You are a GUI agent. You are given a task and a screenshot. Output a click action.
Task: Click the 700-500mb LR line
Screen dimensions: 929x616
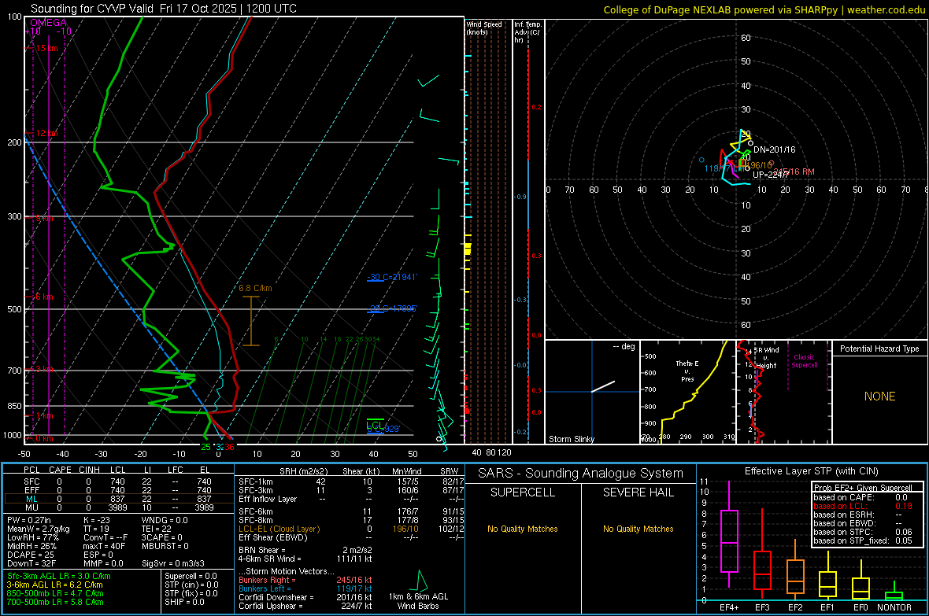55,603
